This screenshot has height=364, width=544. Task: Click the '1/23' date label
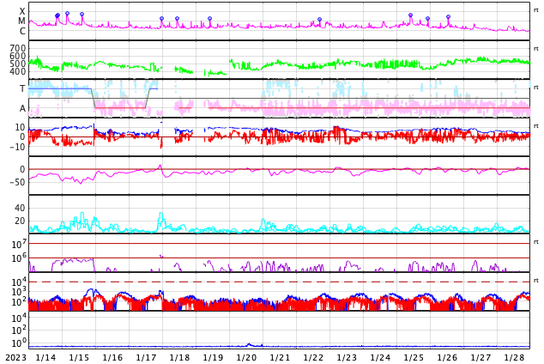[347, 357]
